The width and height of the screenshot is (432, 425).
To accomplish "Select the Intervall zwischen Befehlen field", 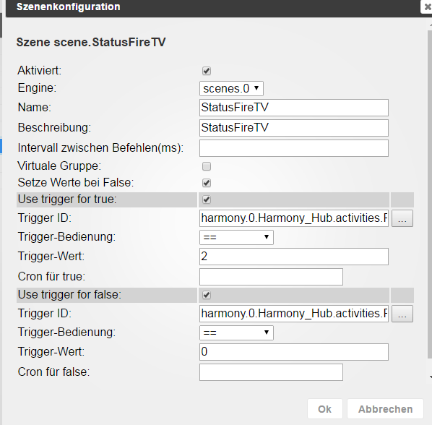I will 294,148.
